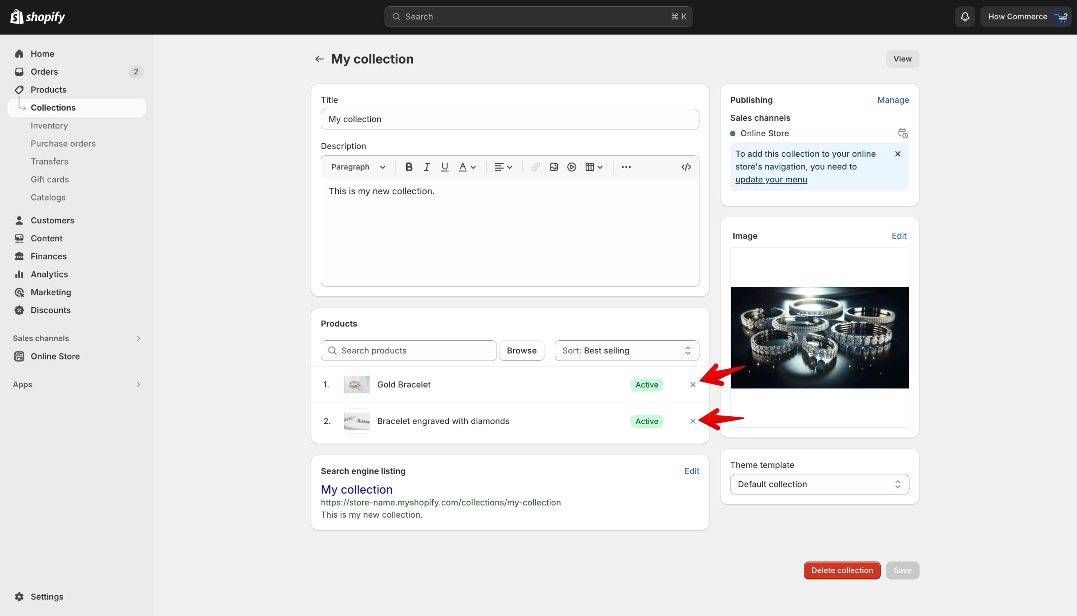
Task: Focus the top Search bar
Action: pyautogui.click(x=538, y=17)
